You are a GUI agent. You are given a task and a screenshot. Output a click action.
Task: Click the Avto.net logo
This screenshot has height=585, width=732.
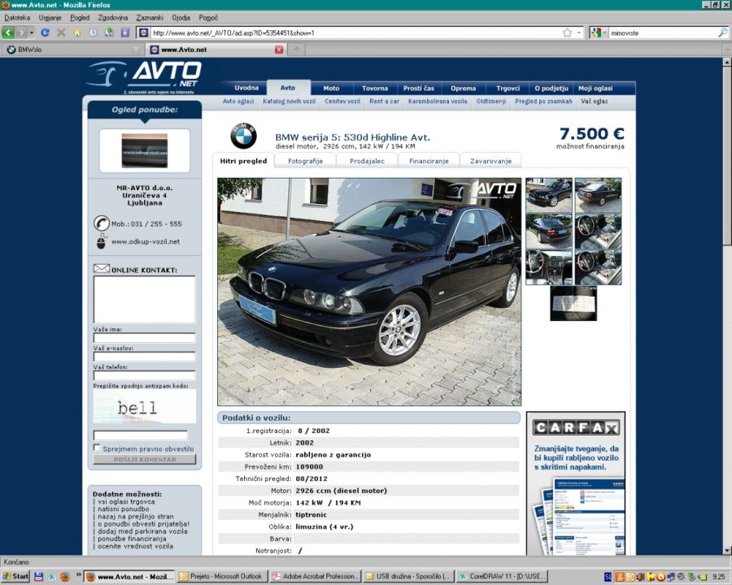(x=144, y=77)
